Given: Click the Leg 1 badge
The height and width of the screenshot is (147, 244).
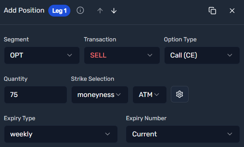Looking at the screenshot, I should (x=59, y=11).
